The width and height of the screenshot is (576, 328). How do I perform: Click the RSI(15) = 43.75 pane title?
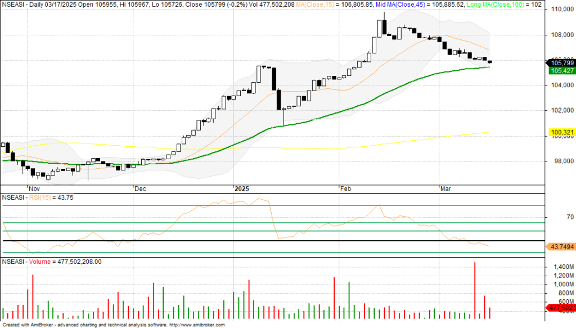click(37, 197)
